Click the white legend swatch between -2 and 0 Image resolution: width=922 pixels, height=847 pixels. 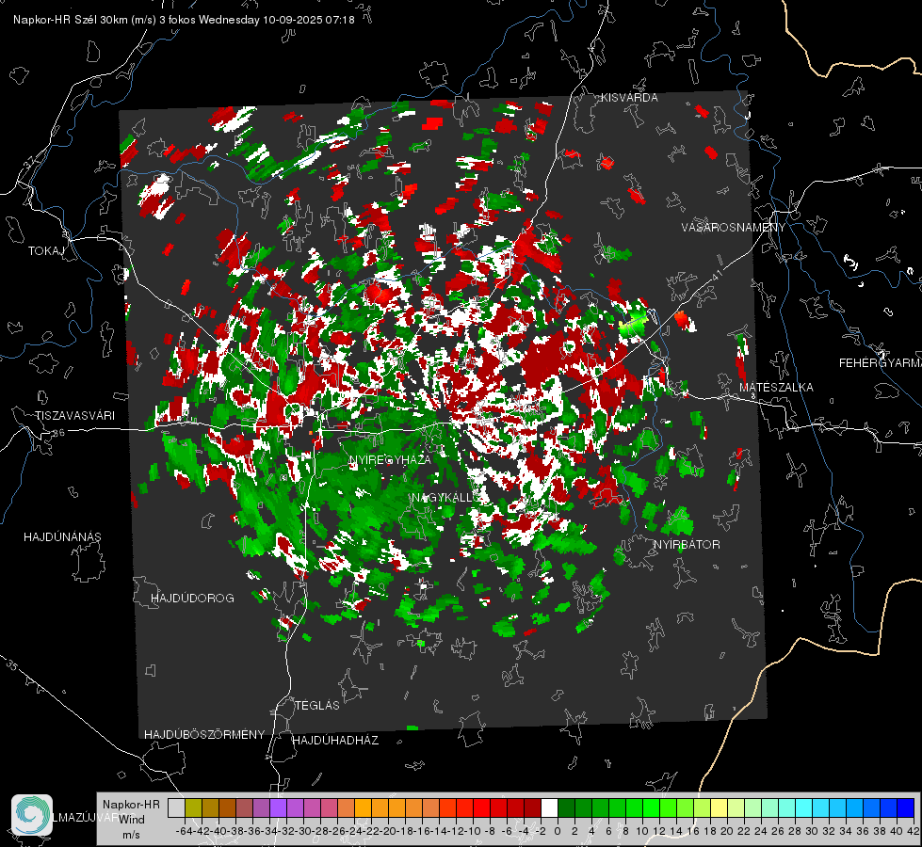click(x=549, y=808)
